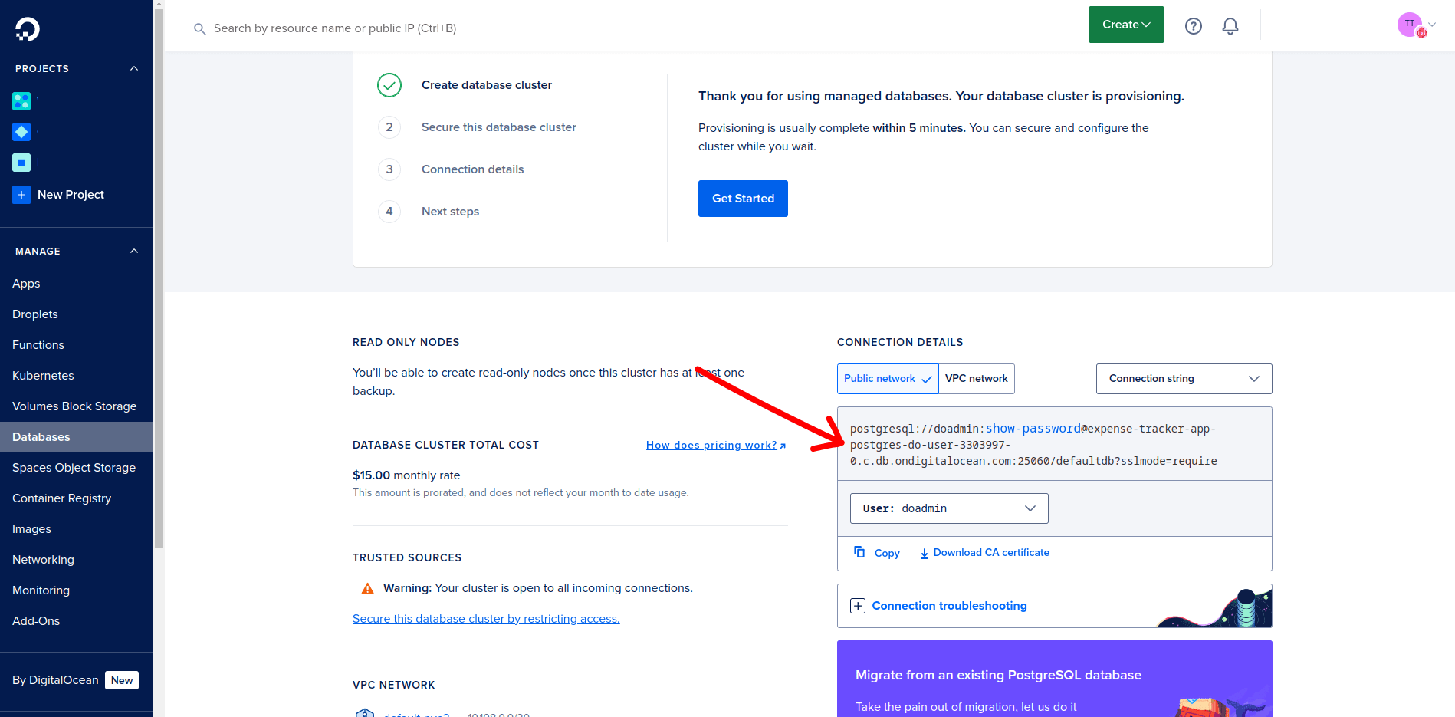
Task: Click the user avatar icon
Action: [1410, 25]
